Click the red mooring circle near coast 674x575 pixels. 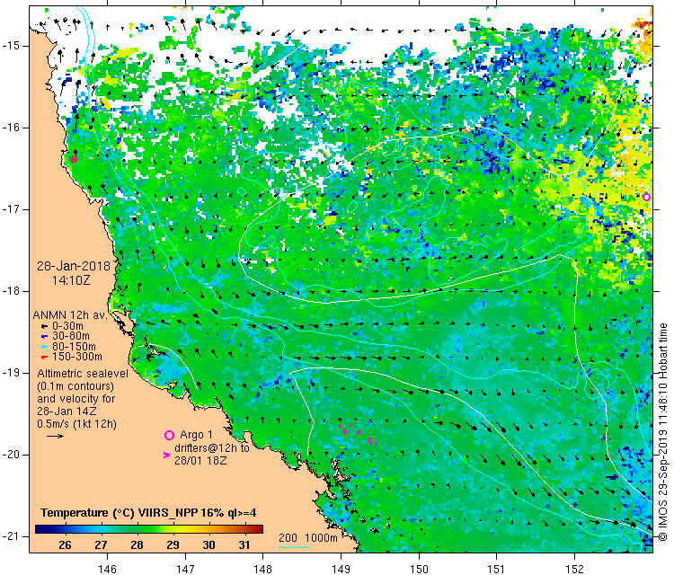click(x=74, y=159)
